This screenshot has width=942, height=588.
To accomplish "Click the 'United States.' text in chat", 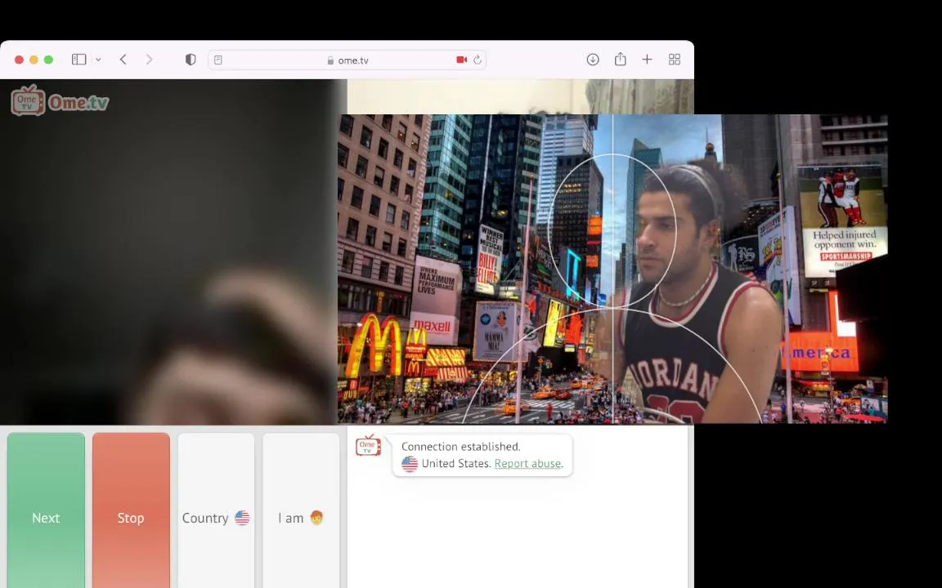I will click(x=456, y=464).
